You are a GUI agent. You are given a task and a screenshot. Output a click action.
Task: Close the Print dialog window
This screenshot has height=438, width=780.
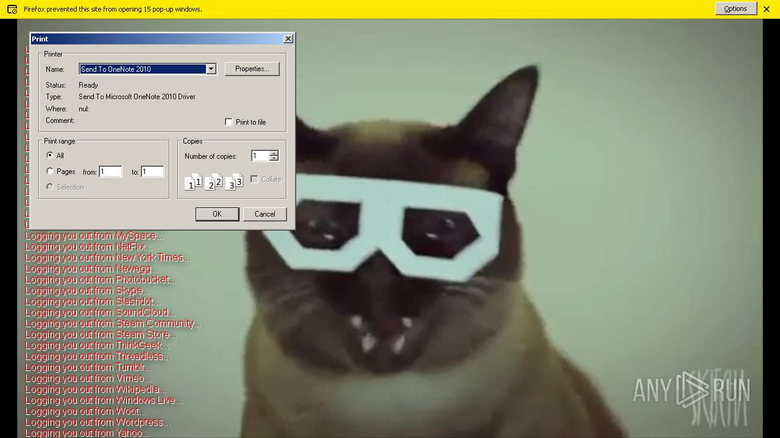288,38
